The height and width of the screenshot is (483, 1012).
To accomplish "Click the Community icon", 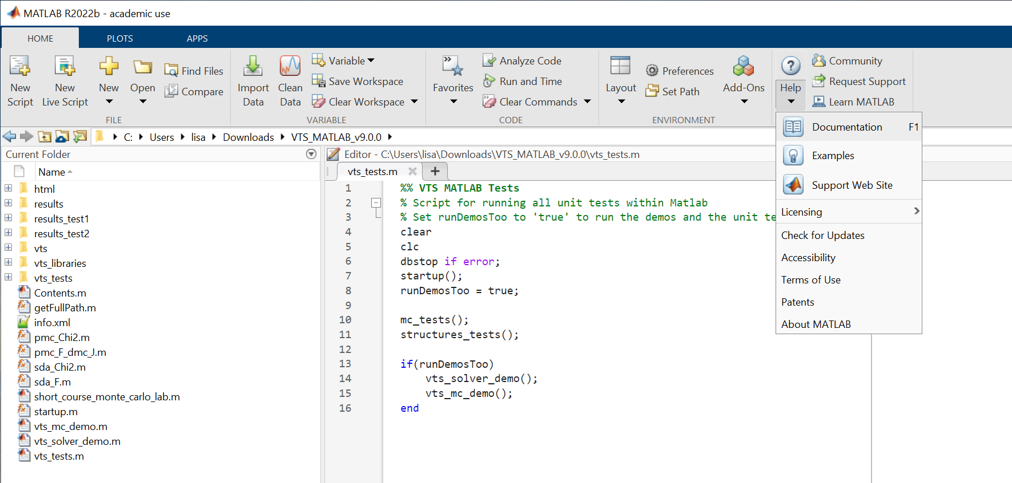I will coord(819,60).
